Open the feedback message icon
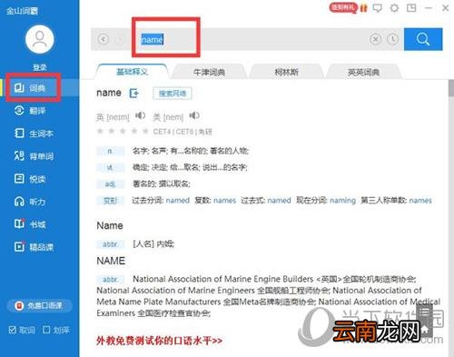454x357 pixels. pyautogui.click(x=378, y=8)
